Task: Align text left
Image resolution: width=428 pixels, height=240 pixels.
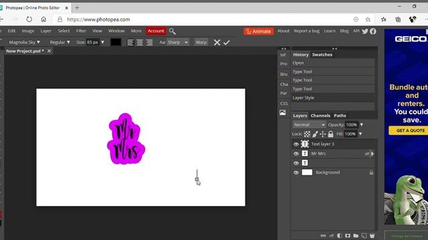Action: (130, 43)
